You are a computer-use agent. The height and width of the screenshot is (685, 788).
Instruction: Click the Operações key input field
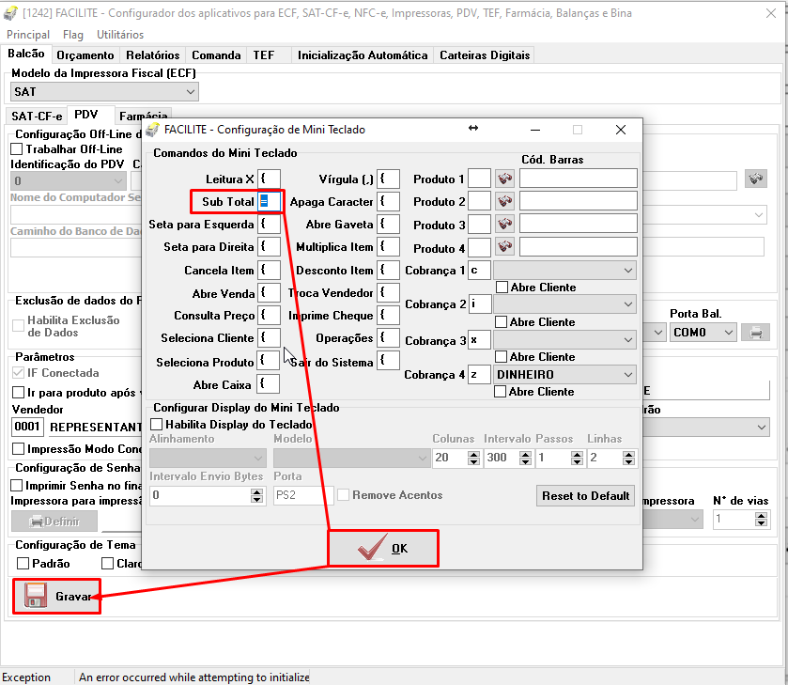click(389, 337)
